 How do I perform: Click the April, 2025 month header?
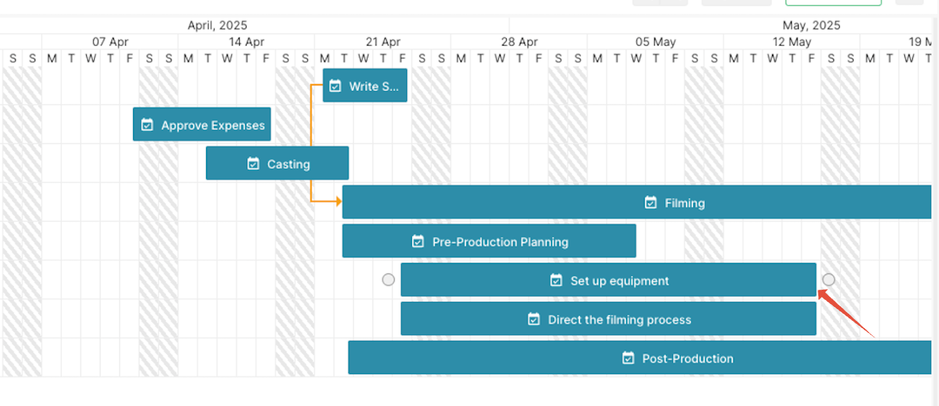click(217, 25)
